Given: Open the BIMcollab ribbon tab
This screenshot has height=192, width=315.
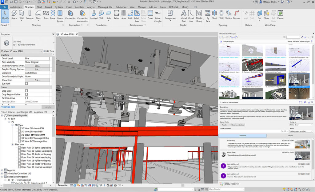Looking at the screenshot, I should click(173, 7).
